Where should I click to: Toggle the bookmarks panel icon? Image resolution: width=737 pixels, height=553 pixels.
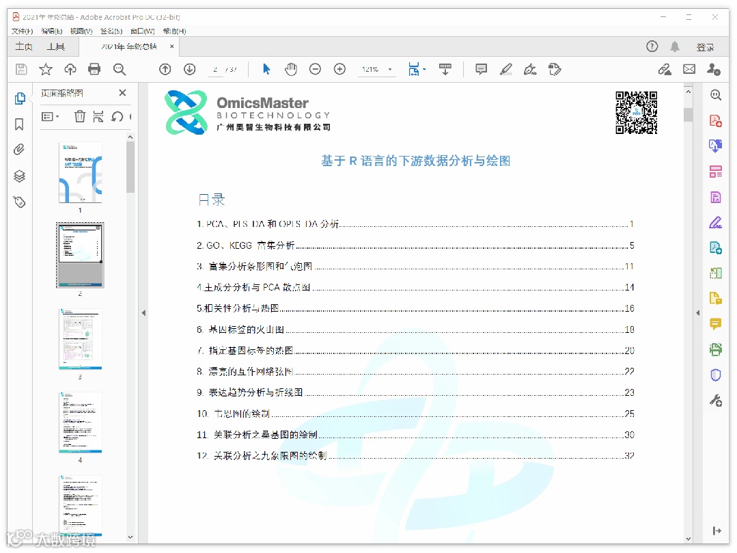tap(19, 124)
